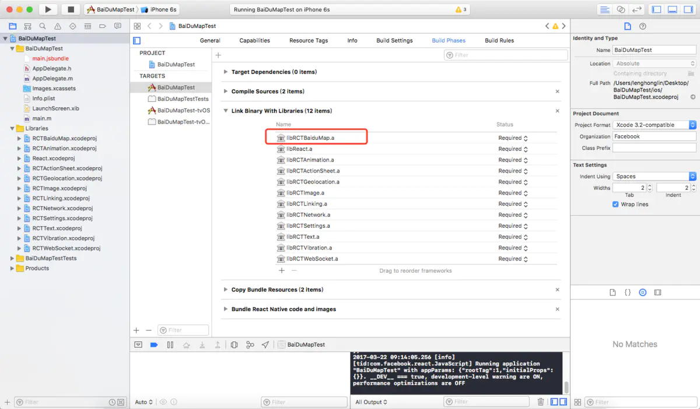Add a library with the plus button
Image resolution: width=700 pixels, height=409 pixels.
282,270
